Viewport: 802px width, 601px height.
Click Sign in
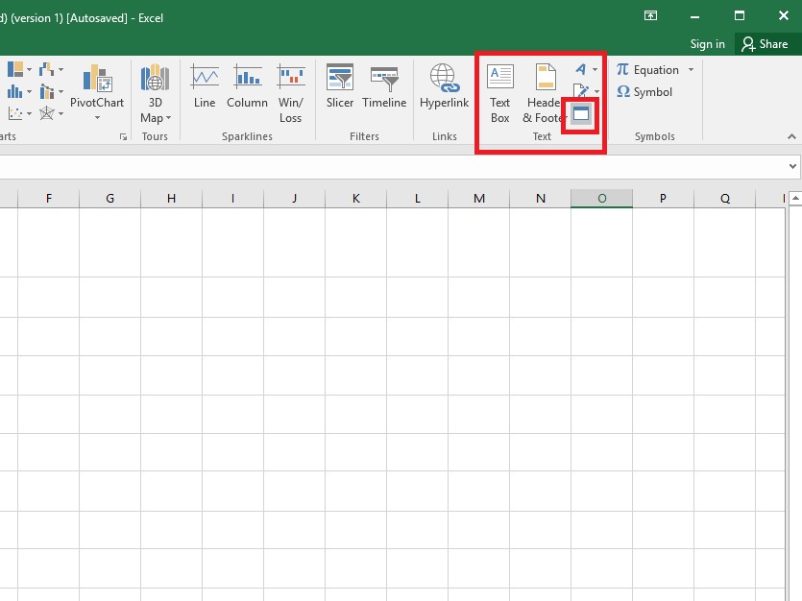click(707, 44)
